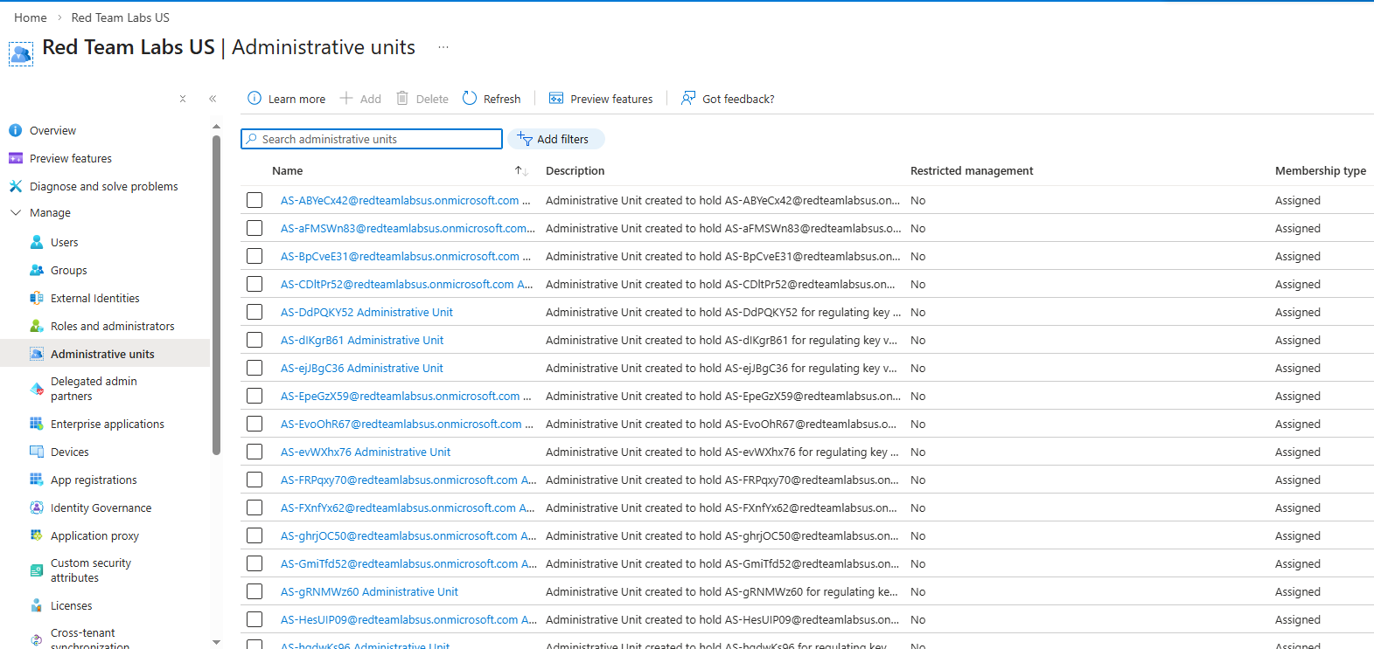Click the sidebar vertical scrollbar
The width and height of the screenshot is (1374, 649).
point(216,297)
